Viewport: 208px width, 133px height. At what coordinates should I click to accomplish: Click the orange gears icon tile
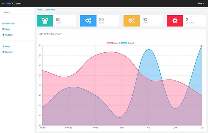[131, 21]
